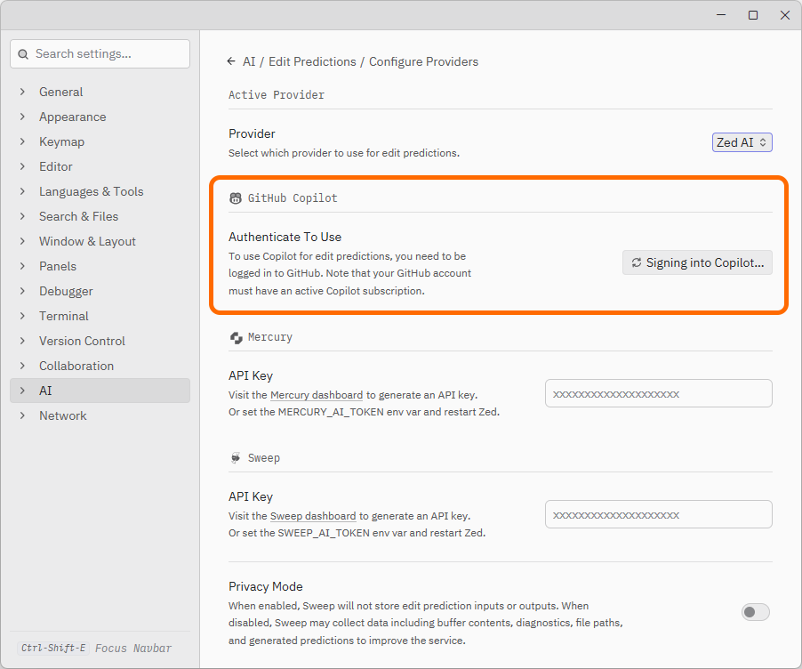This screenshot has width=802, height=669.
Task: Toggle the Privacy Mode switch
Action: pos(756,612)
